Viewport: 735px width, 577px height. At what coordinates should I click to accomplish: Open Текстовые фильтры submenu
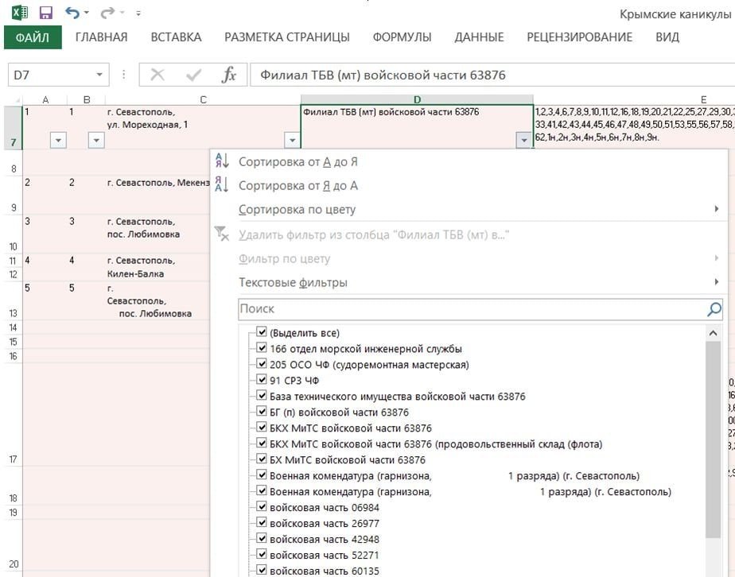pyautogui.click(x=293, y=282)
